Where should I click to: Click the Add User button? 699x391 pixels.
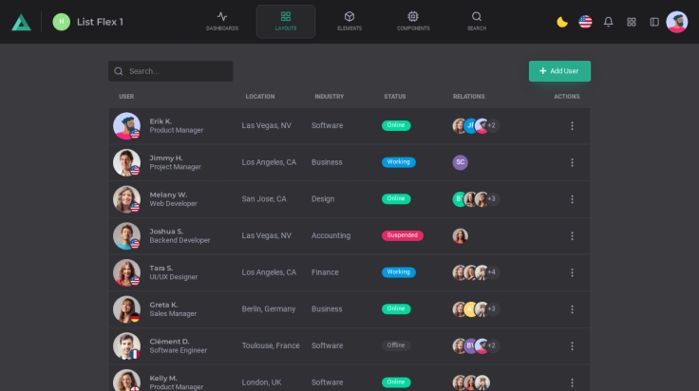[x=559, y=71]
